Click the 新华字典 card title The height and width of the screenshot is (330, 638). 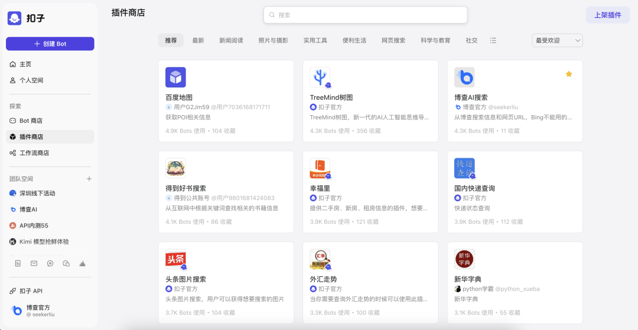[467, 280]
